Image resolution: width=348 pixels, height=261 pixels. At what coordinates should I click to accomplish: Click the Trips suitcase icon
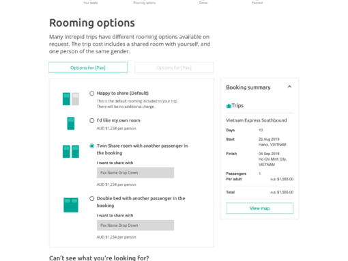(229, 106)
